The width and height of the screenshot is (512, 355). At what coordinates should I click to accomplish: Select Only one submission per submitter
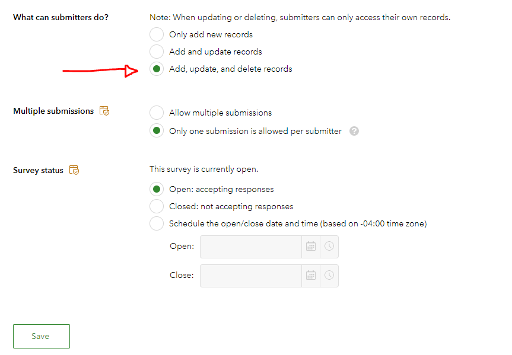[157, 131]
